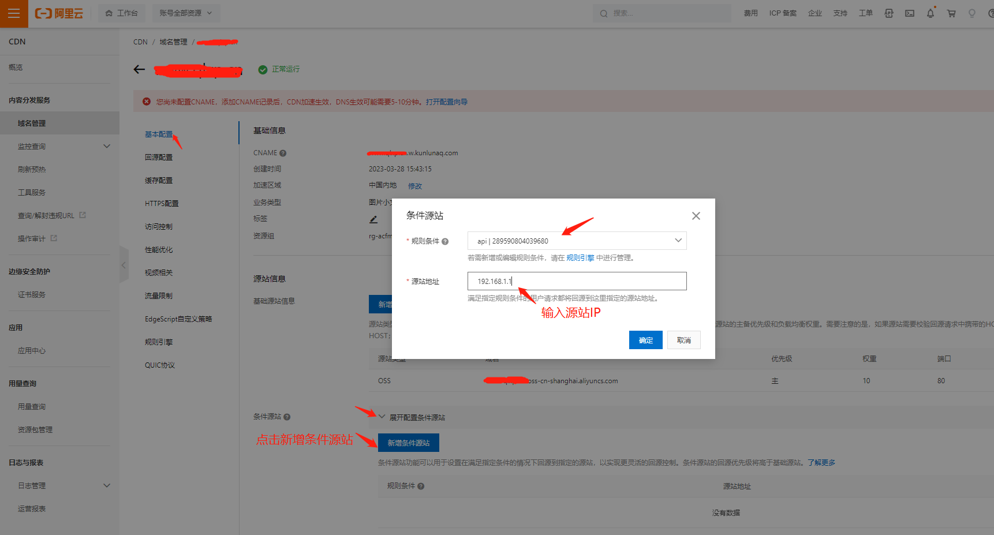Open 工单 in the top bar
The height and width of the screenshot is (535, 994).
click(x=866, y=13)
